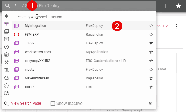Viewport: 186px width, 112px height.
Task: Select the custom filter sliders icon
Action: pos(6,24)
